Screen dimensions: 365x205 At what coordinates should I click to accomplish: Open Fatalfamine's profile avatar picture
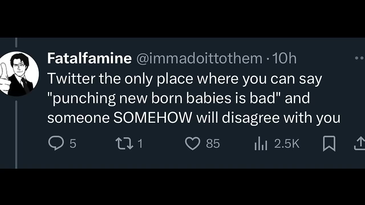pos(19,74)
